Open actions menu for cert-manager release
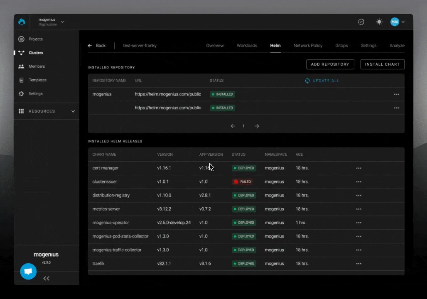The width and height of the screenshot is (427, 299). [358, 168]
